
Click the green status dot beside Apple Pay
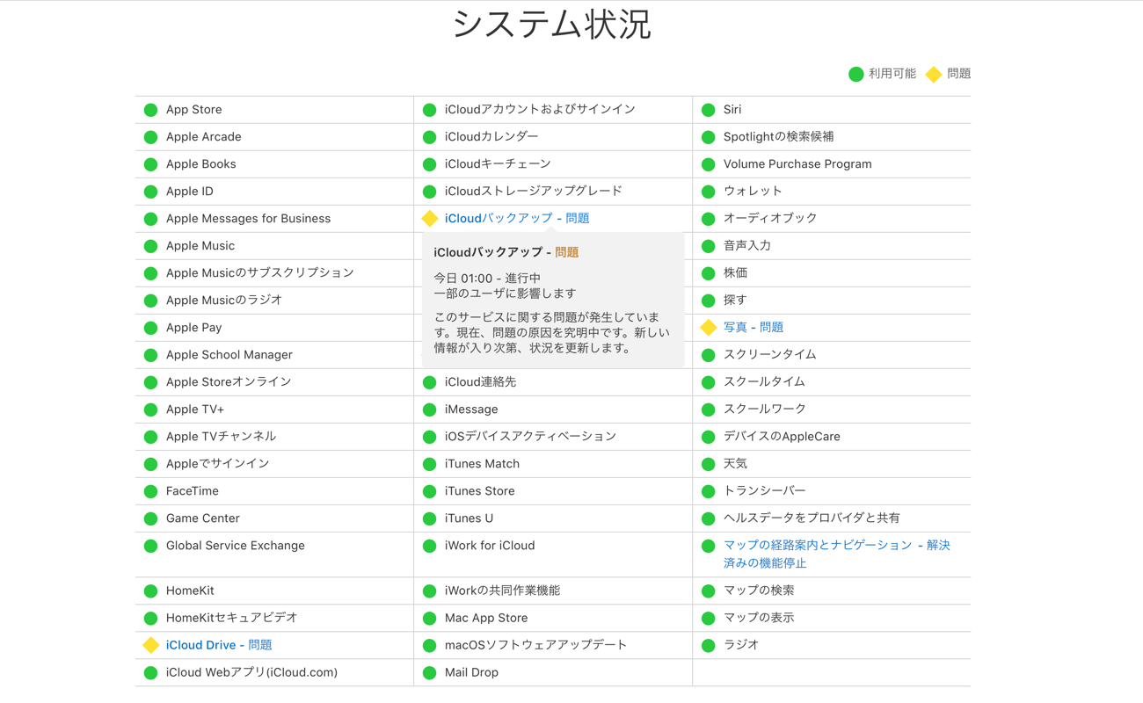point(151,328)
